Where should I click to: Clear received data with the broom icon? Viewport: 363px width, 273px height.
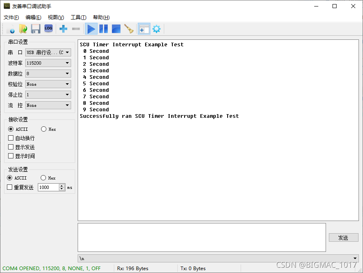point(129,29)
